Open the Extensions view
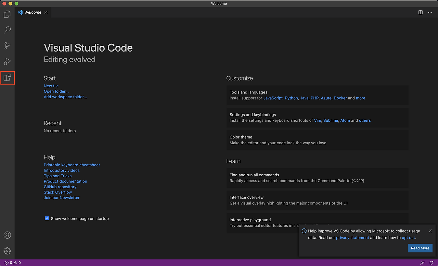This screenshot has height=266, width=438. pyautogui.click(x=7, y=77)
